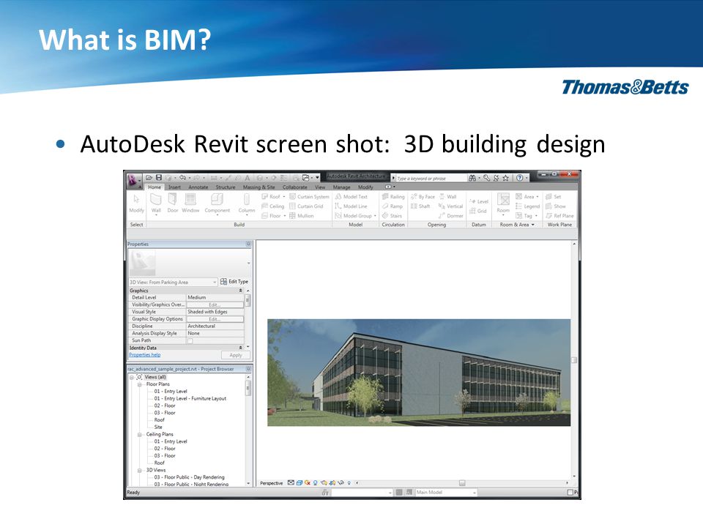Click the Apply button in Properties

235,356
